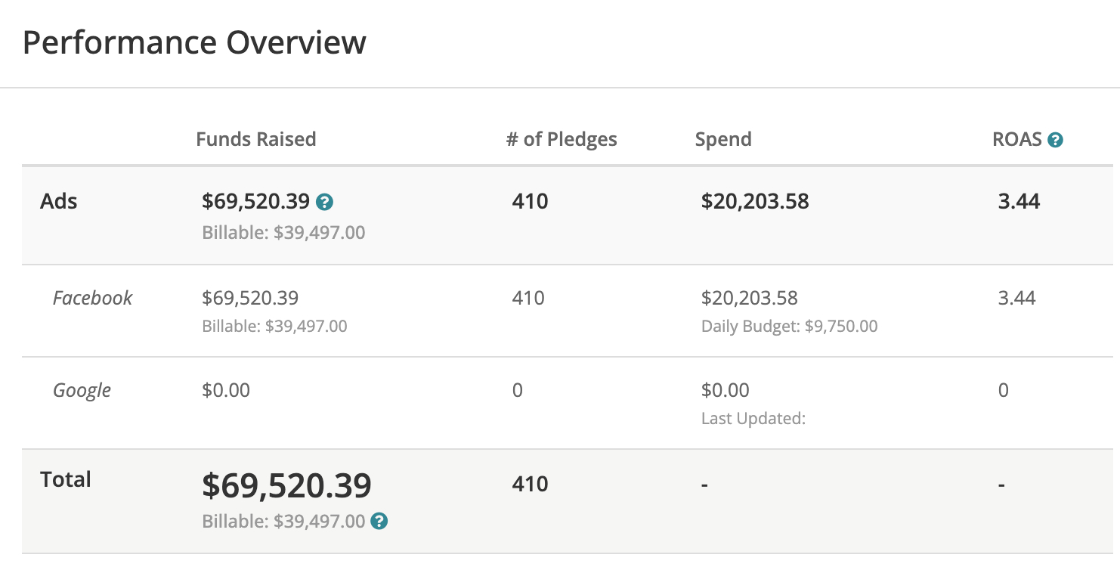Click the help icon next to ROAS
This screenshot has width=1120, height=570.
(x=1055, y=140)
